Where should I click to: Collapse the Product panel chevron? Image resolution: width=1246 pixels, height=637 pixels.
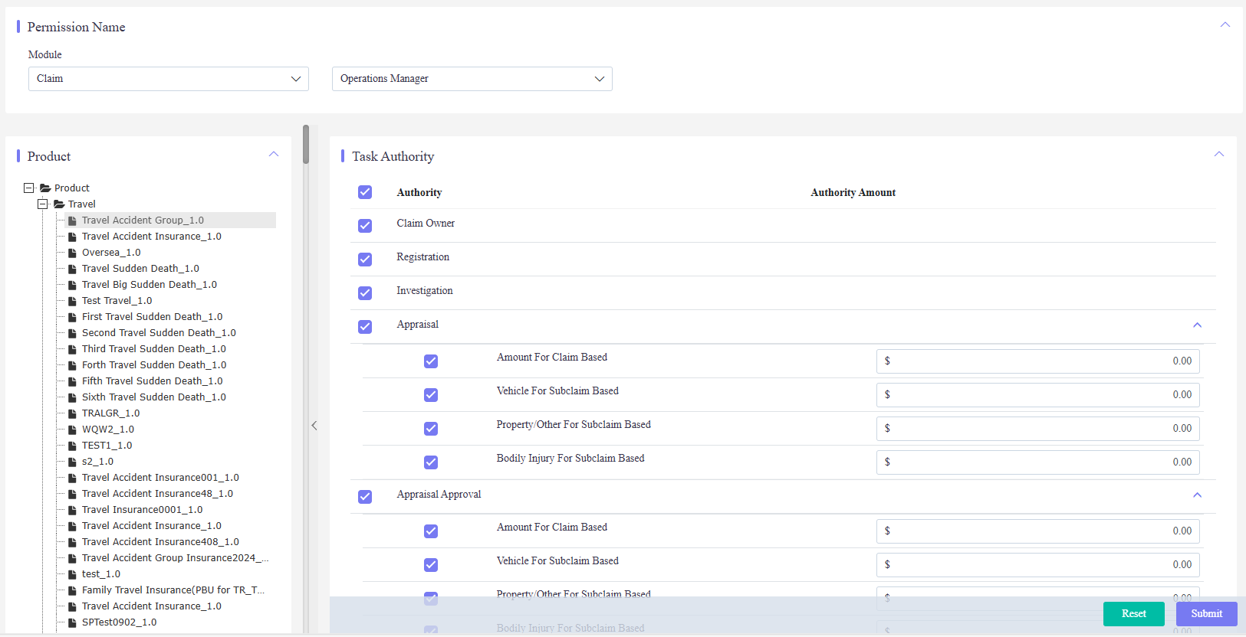point(274,154)
